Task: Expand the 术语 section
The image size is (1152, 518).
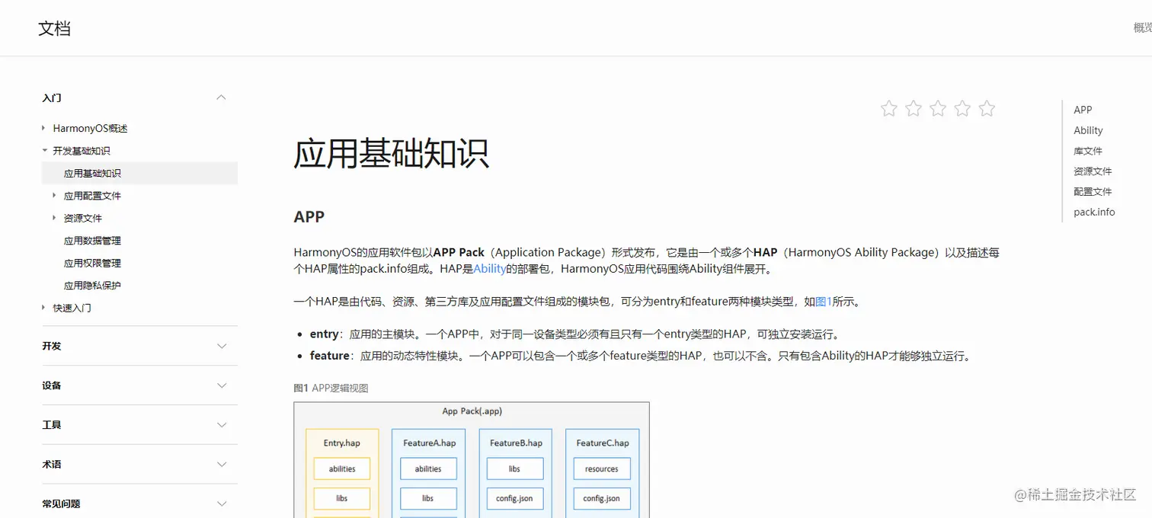Action: pos(222,464)
